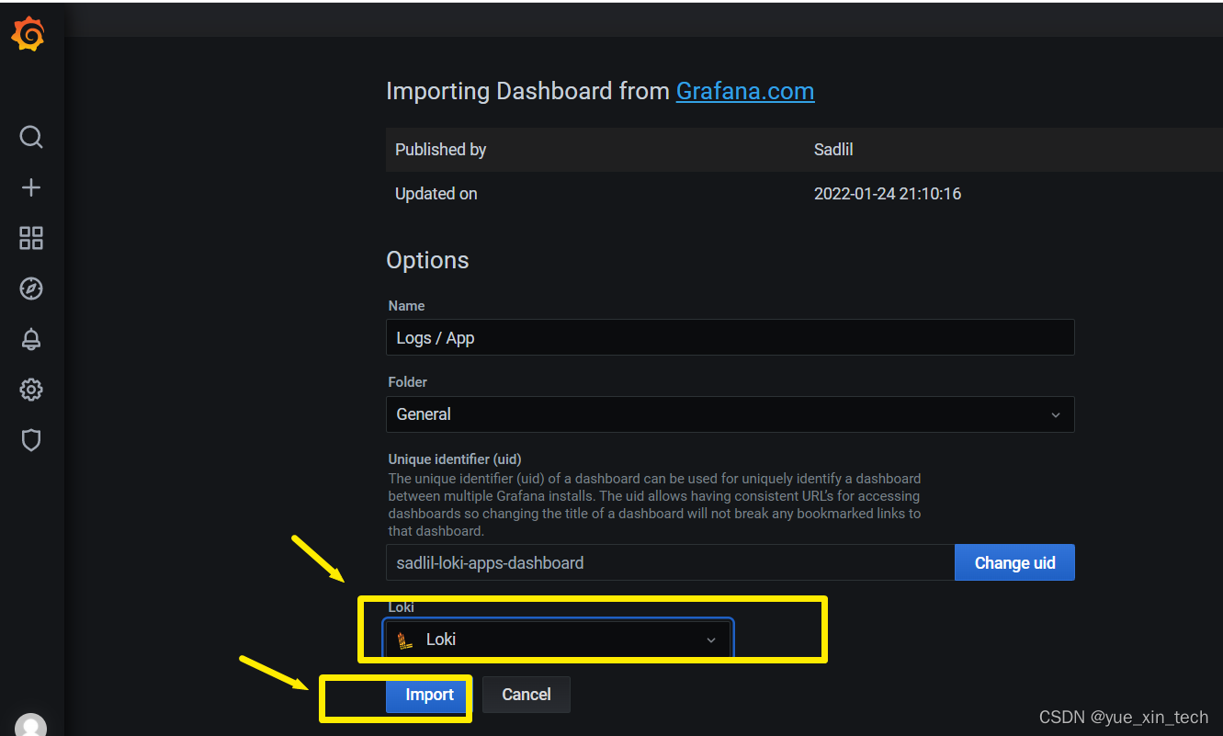Click the Grafana logo
The height and width of the screenshot is (736, 1223).
[x=28, y=33]
